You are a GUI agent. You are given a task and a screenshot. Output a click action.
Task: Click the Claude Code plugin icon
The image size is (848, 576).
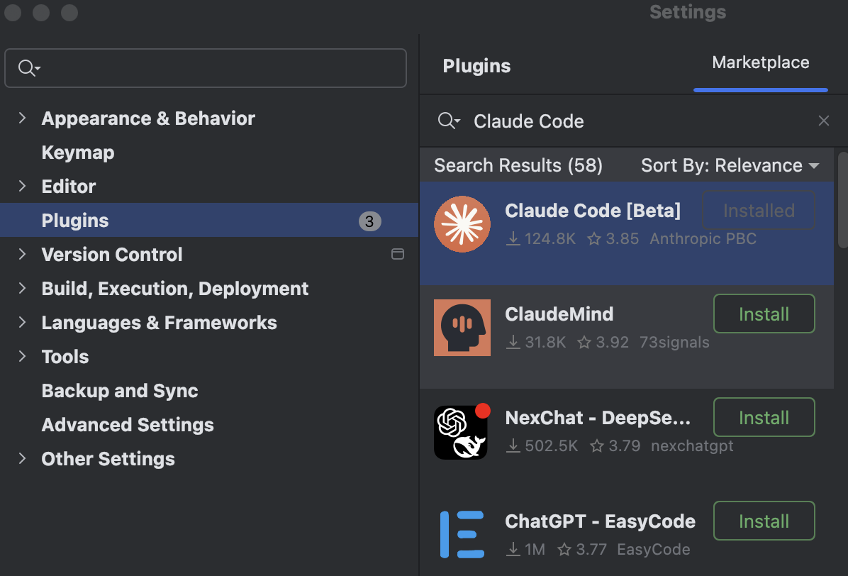point(462,224)
